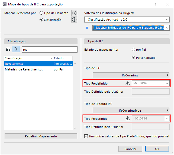
Task: Open the IfcCoveringType product menu
Action: tap(131, 111)
